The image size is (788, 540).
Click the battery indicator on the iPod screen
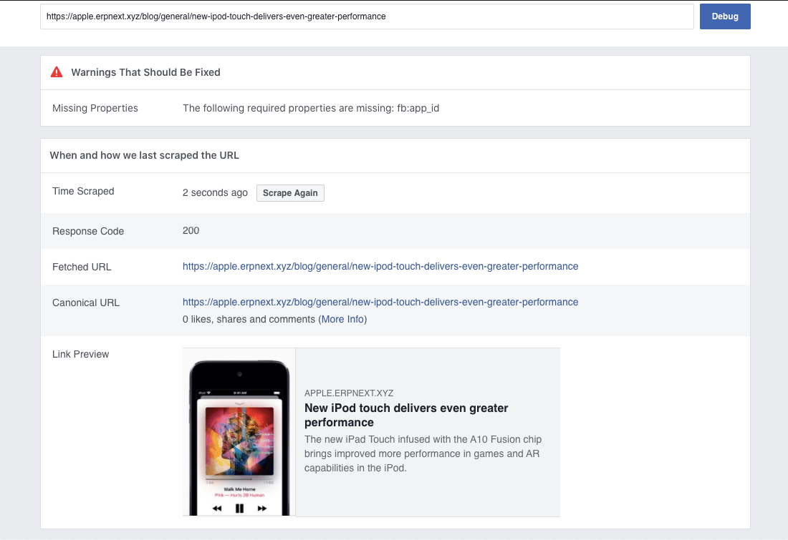pos(277,393)
